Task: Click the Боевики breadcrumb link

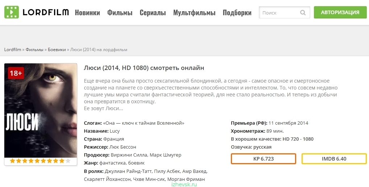Action: tap(57, 50)
